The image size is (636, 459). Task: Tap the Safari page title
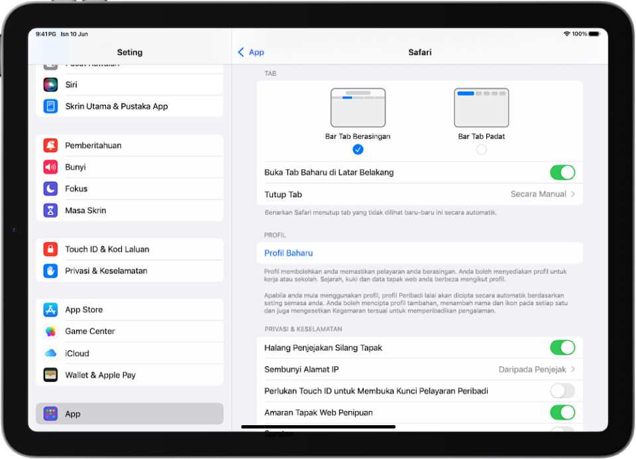(x=420, y=52)
